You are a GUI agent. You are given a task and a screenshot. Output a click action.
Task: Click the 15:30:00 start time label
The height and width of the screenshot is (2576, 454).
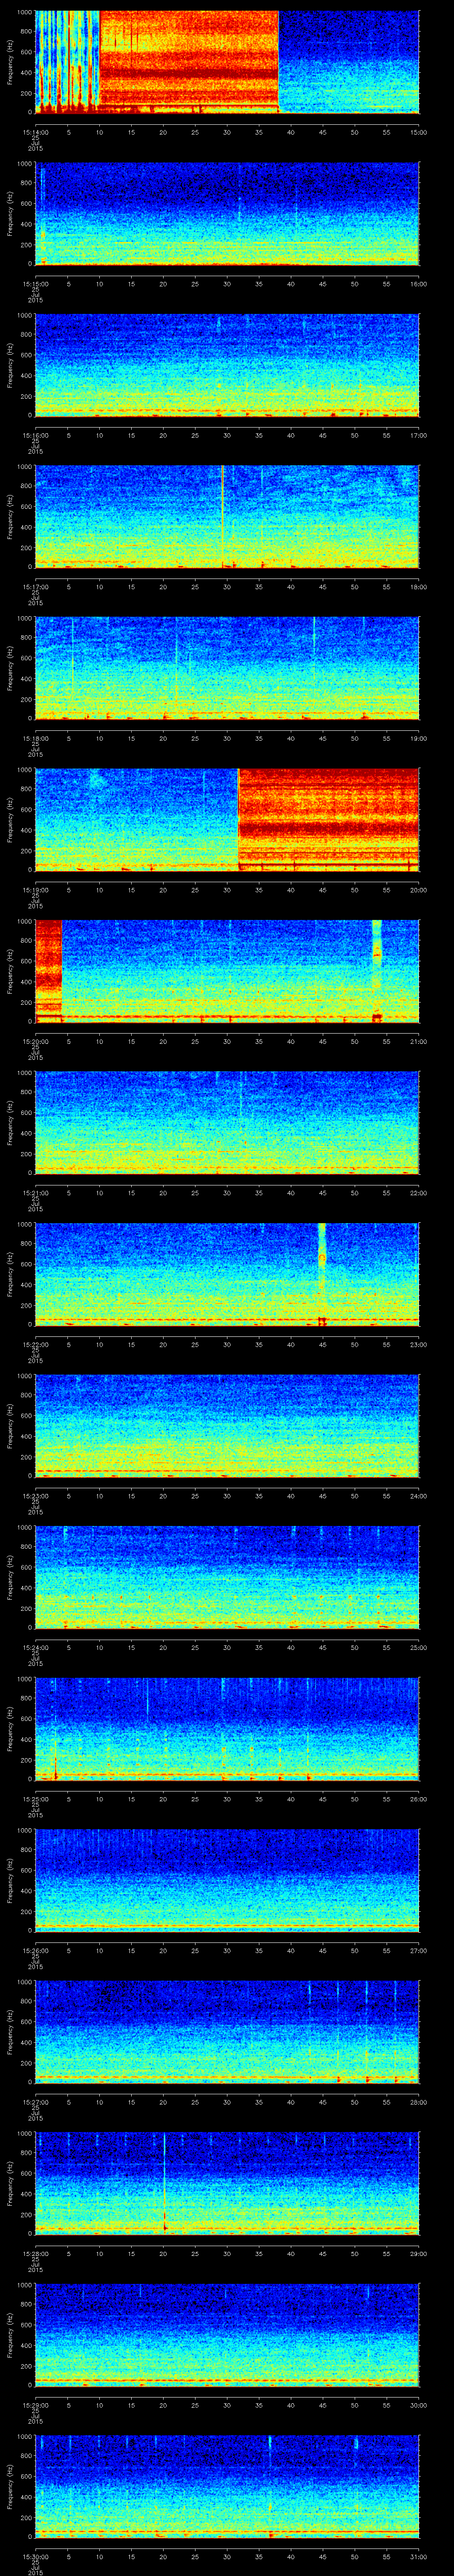(36, 2556)
